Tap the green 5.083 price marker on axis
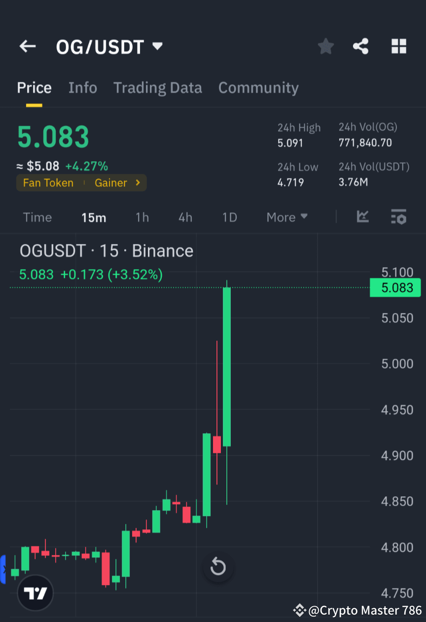Image resolution: width=426 pixels, height=622 pixels. (x=395, y=288)
